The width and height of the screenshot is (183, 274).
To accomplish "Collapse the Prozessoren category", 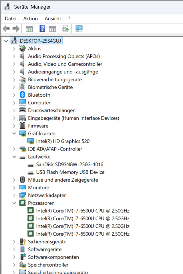I will point(14,203).
